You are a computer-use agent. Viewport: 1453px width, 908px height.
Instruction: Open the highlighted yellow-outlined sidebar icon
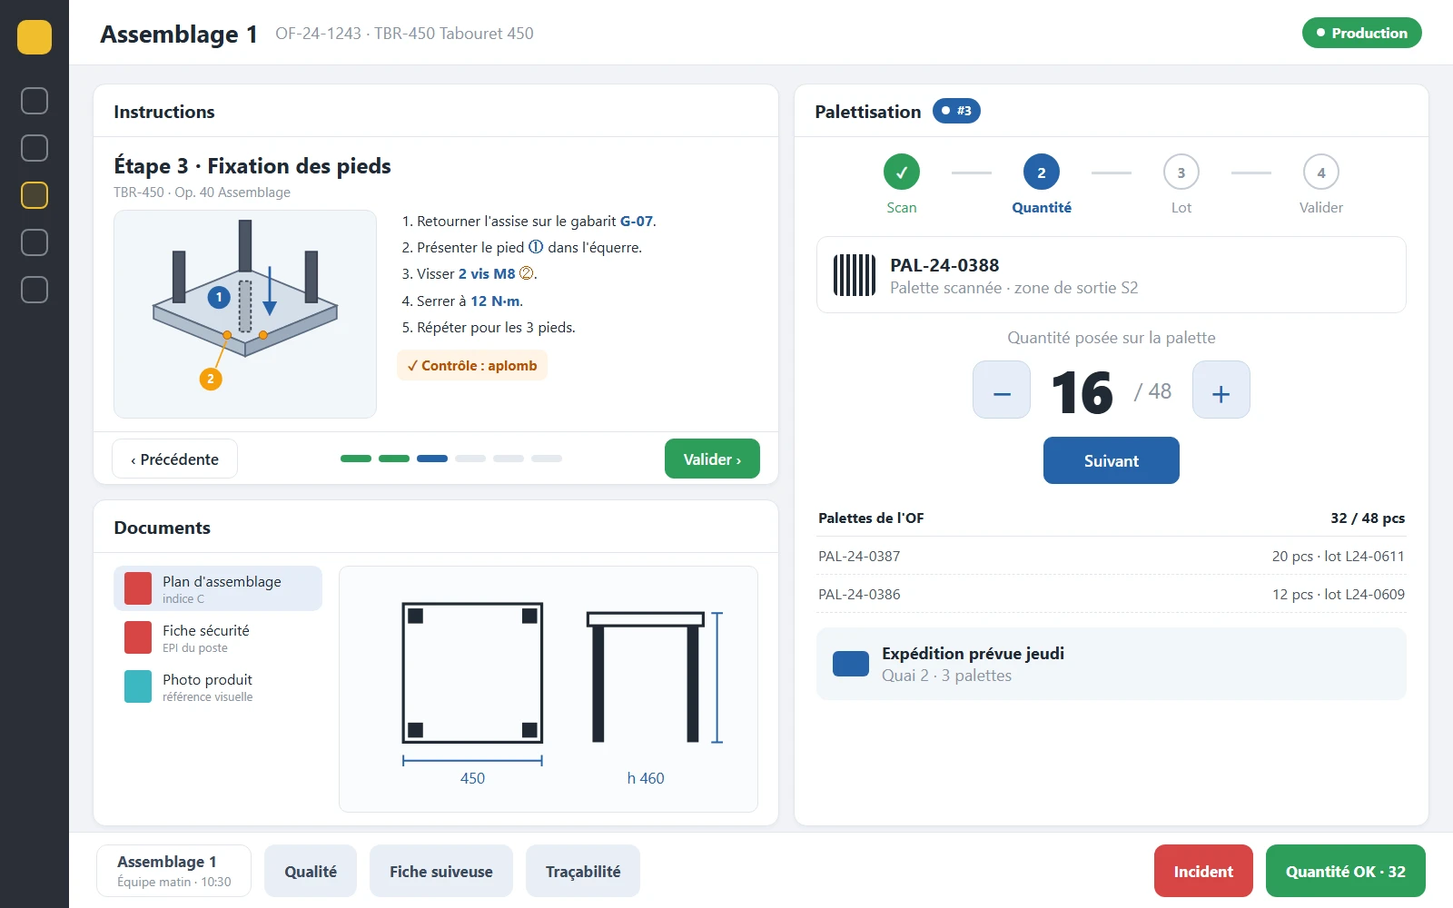point(35,195)
